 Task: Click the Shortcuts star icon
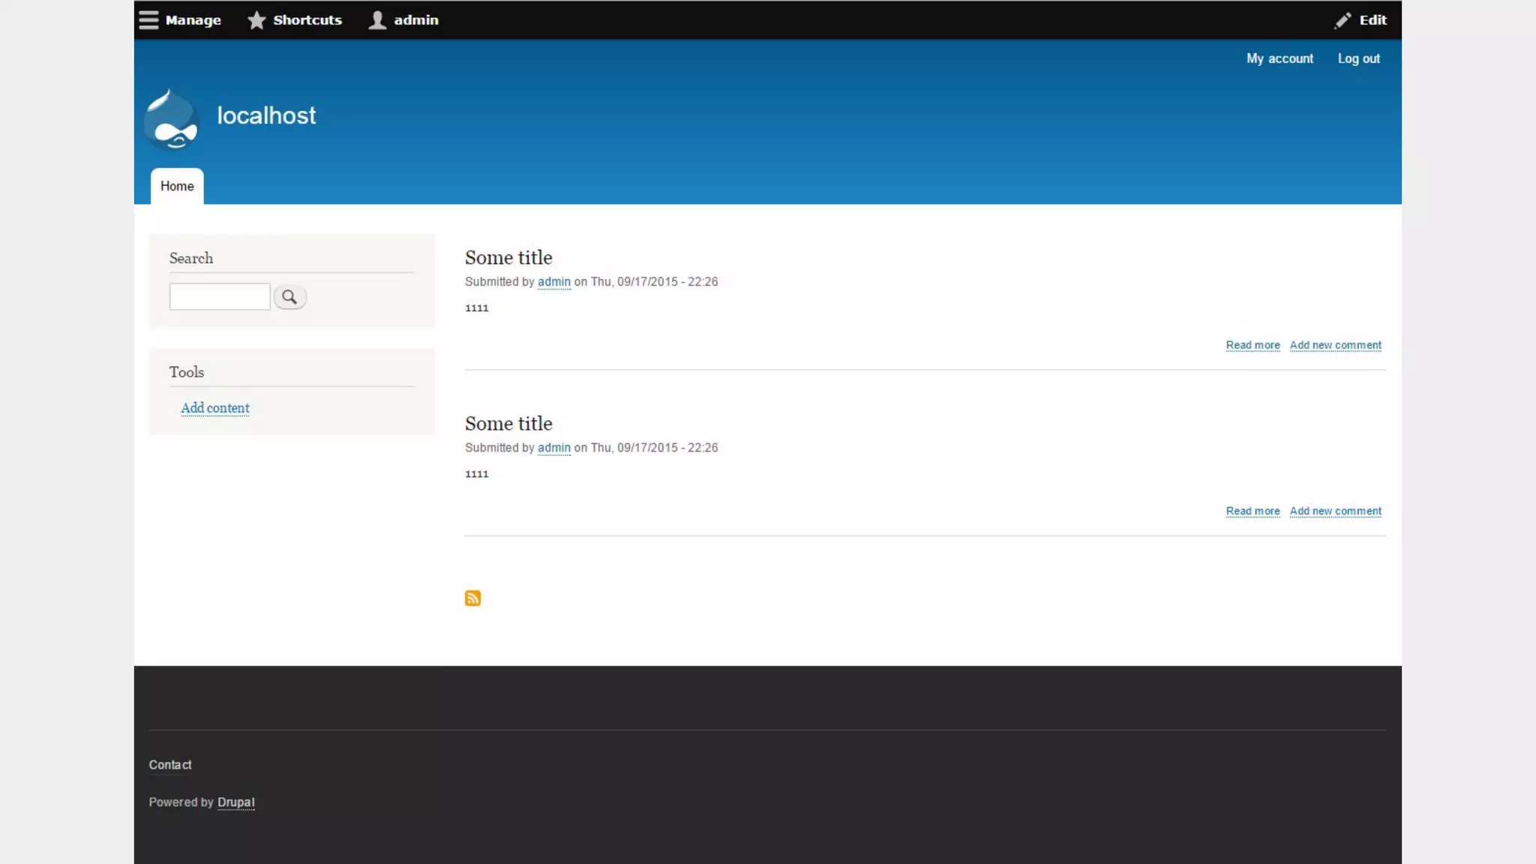tap(256, 20)
